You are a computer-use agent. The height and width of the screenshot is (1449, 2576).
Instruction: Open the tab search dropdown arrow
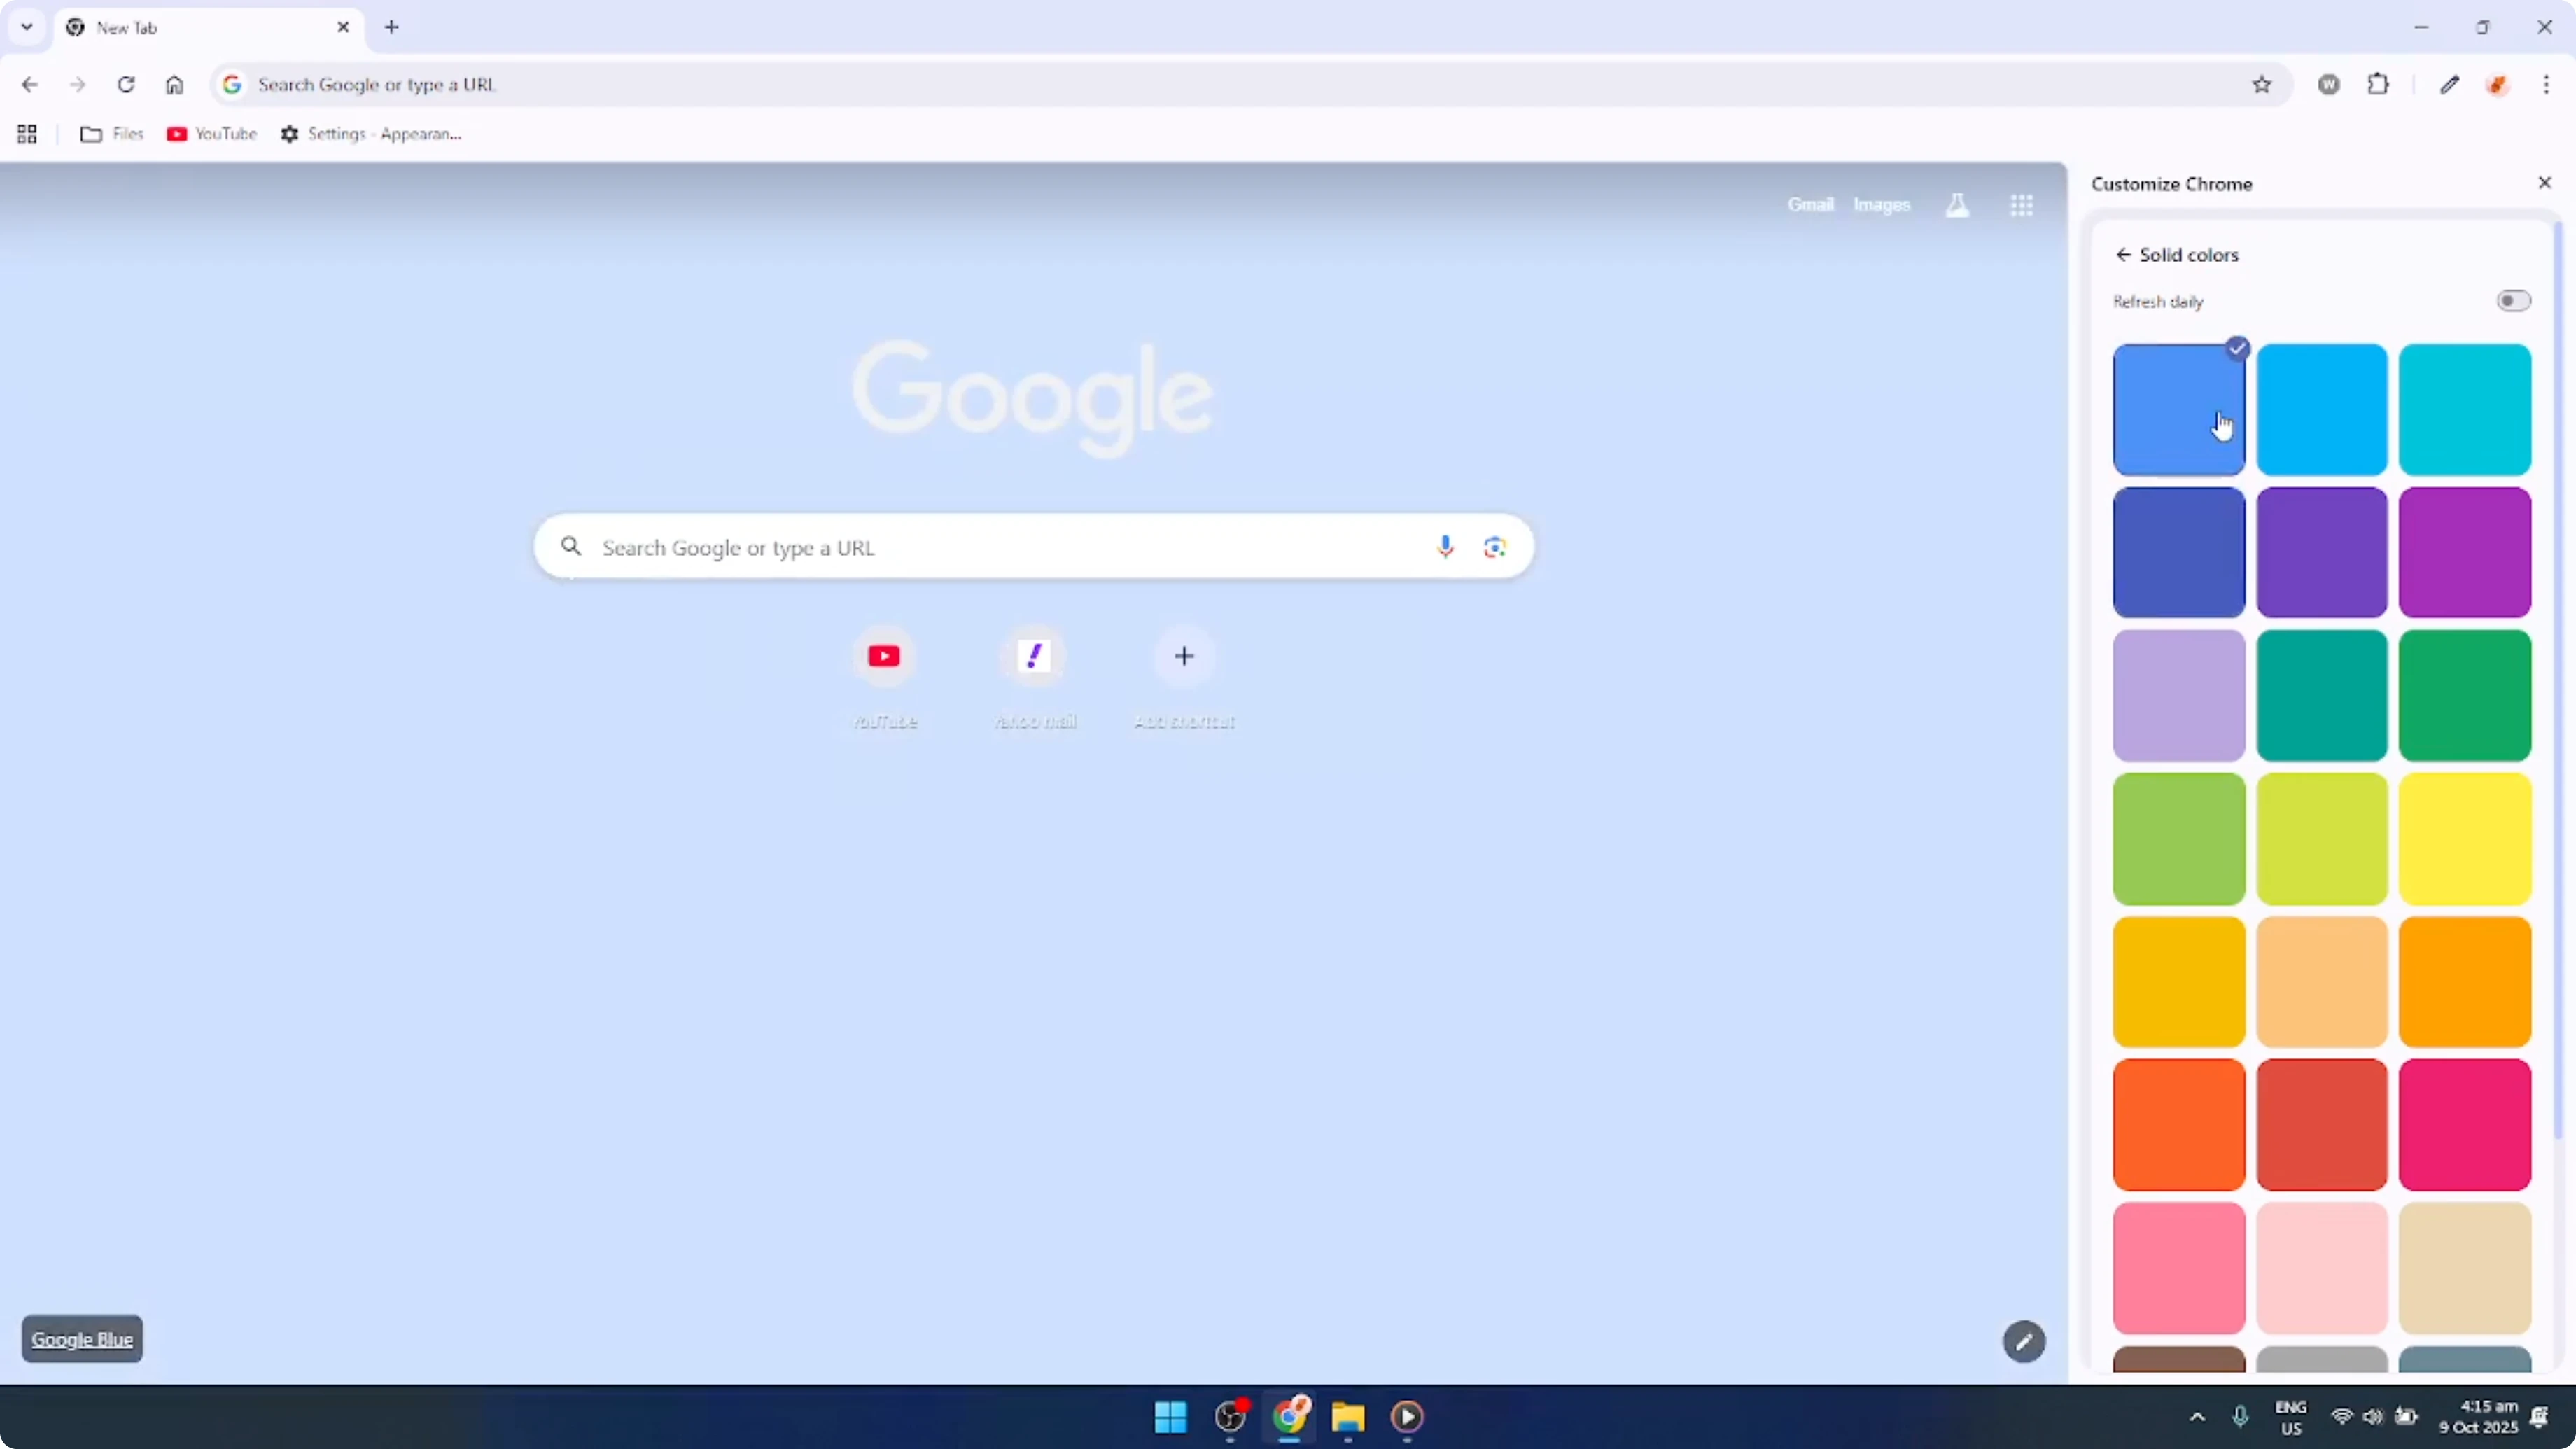click(27, 27)
